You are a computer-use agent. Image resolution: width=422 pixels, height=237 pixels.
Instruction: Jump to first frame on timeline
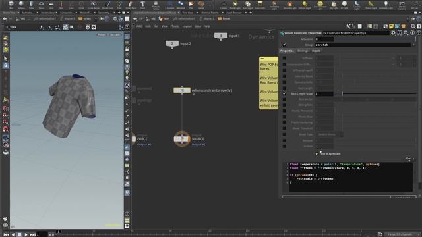(x=6, y=234)
